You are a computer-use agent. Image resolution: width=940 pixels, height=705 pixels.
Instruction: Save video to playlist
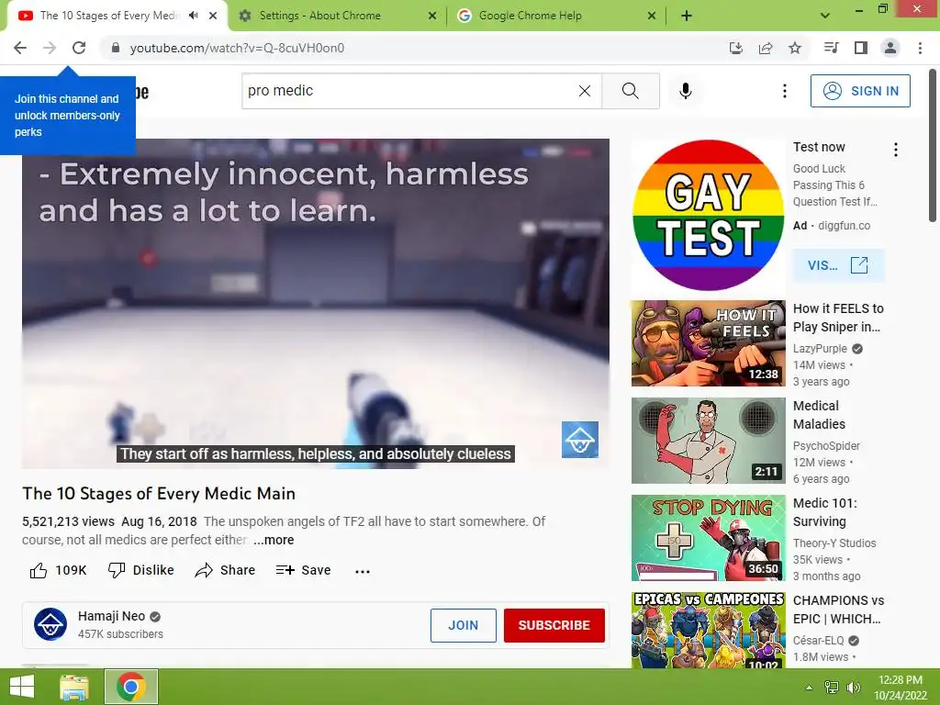coord(303,570)
